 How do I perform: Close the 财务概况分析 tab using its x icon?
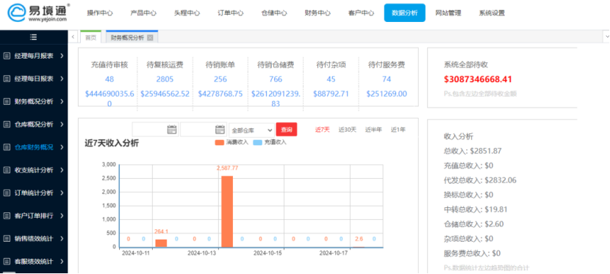150,37
